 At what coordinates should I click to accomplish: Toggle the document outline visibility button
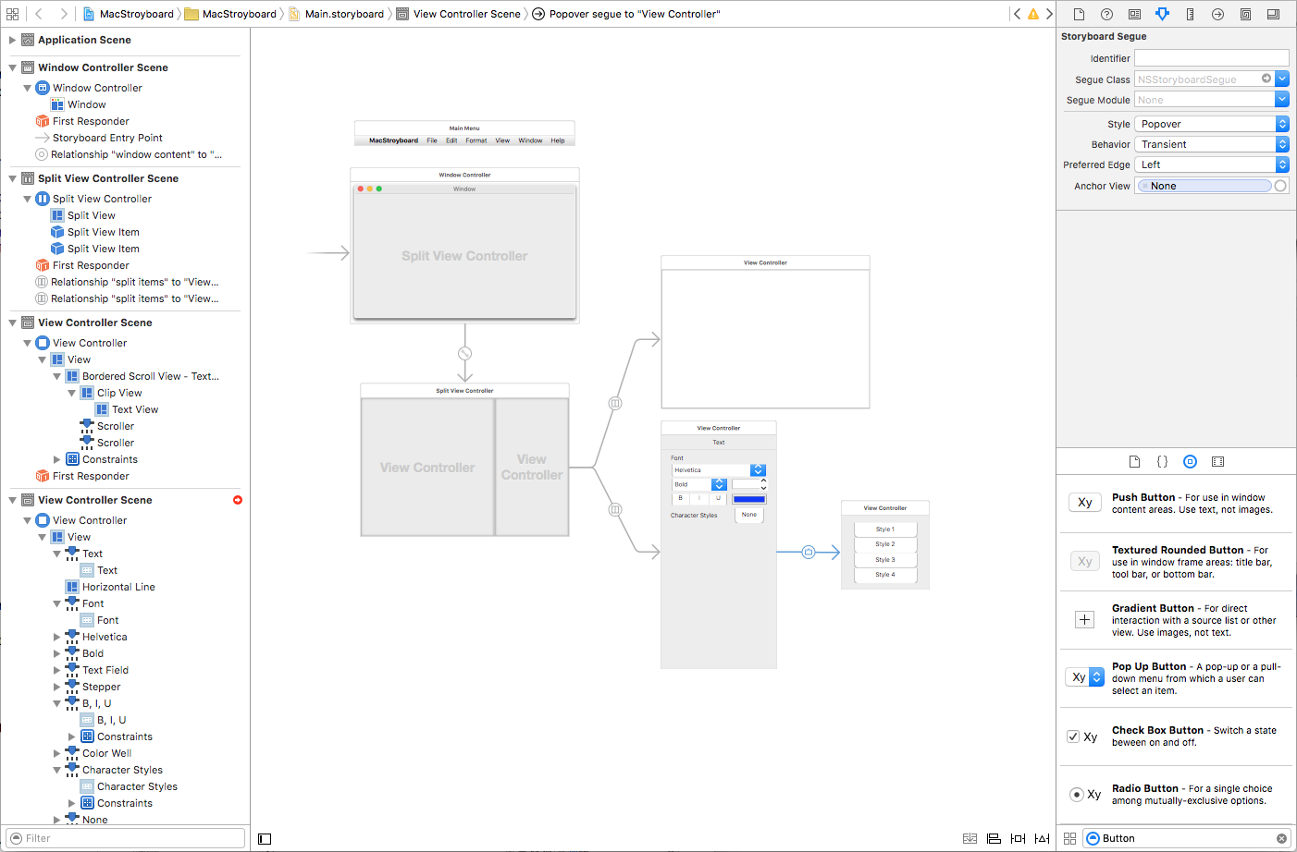pos(265,838)
